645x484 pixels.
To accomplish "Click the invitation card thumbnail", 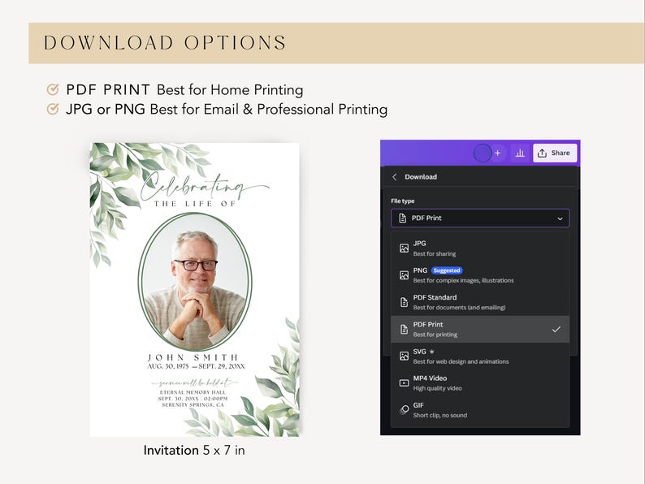I will click(x=195, y=289).
